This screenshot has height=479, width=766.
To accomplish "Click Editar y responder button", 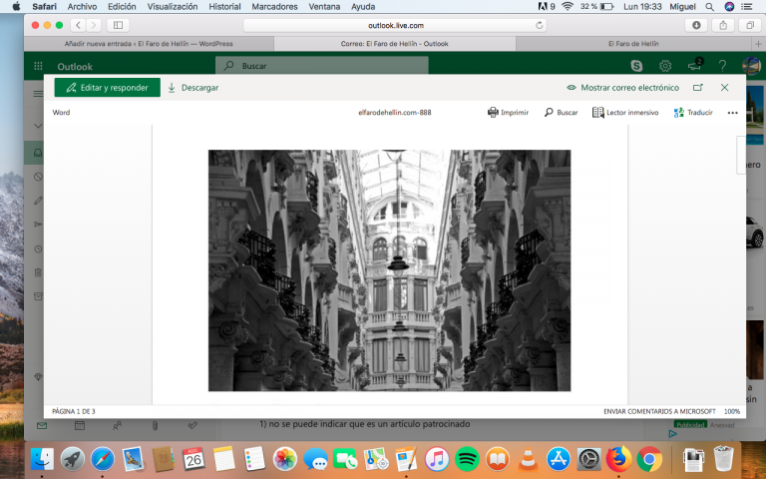I will (x=108, y=88).
